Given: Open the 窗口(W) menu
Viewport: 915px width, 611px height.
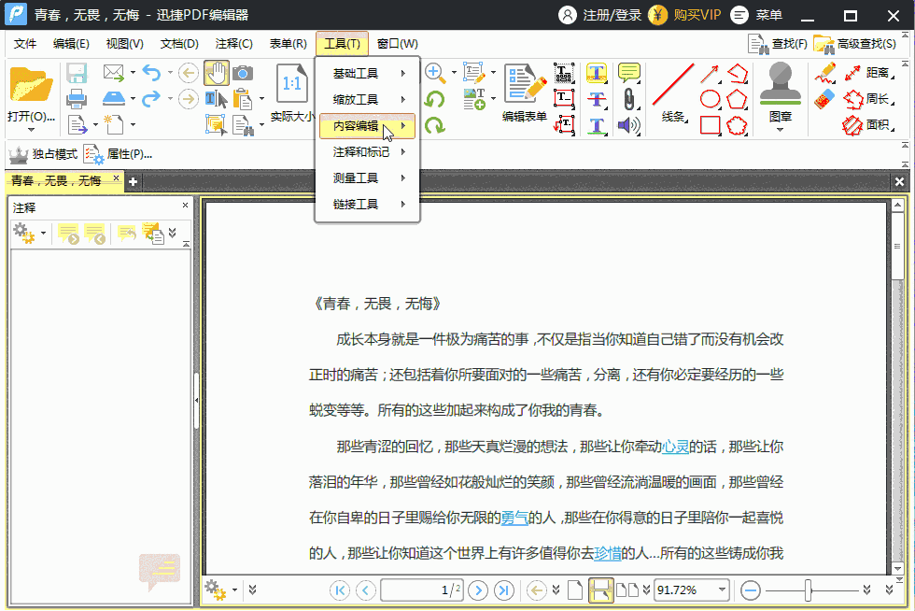Looking at the screenshot, I should (x=397, y=44).
